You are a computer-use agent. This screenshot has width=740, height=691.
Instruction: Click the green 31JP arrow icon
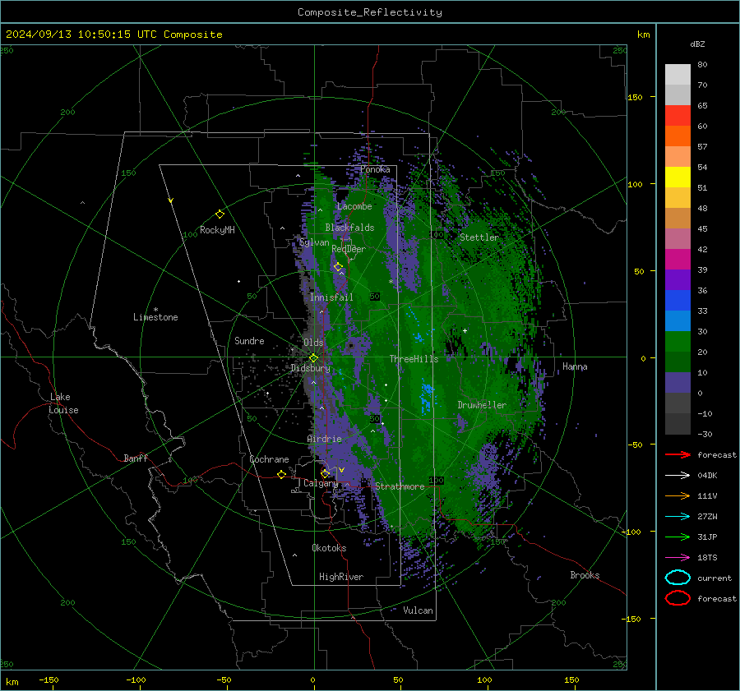678,537
